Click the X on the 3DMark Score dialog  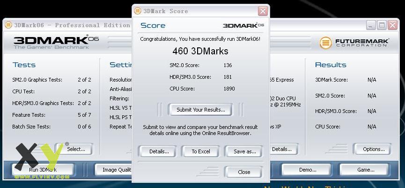coord(263,11)
